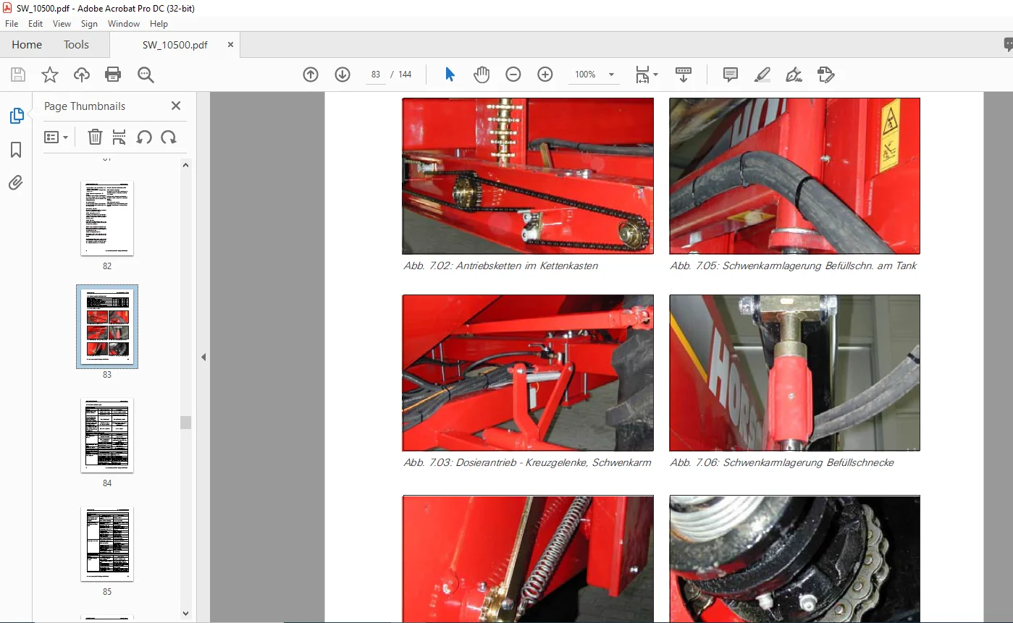Click the thumbnail panel scrollbar handle

[186, 422]
